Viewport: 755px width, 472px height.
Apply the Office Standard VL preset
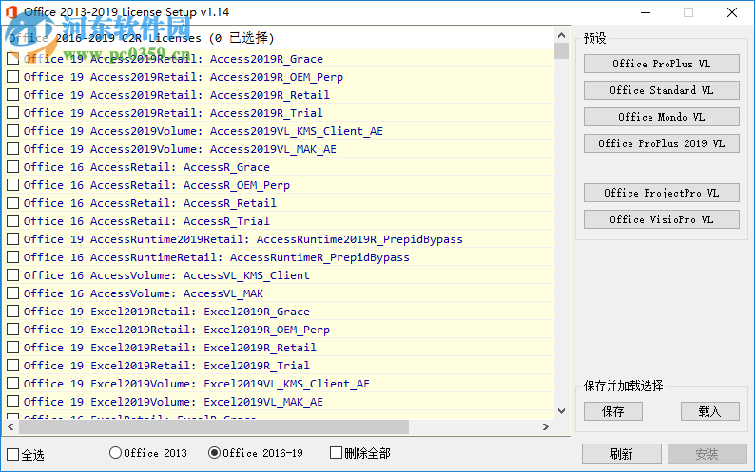click(662, 90)
